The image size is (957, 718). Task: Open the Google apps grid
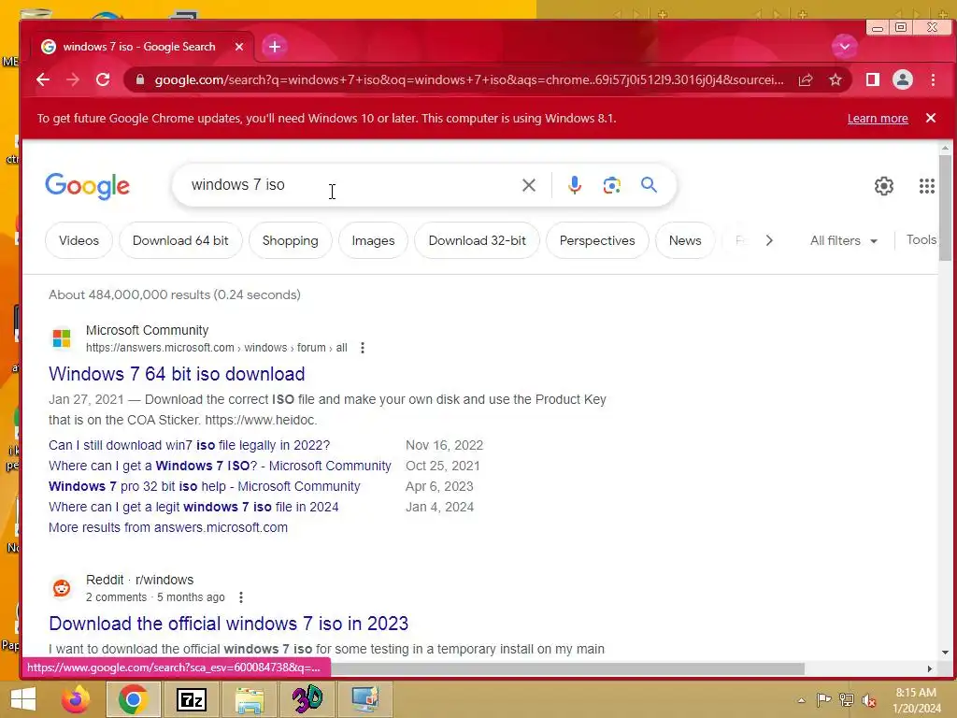tap(926, 186)
